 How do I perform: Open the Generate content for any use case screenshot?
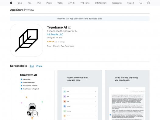[80, 95]
